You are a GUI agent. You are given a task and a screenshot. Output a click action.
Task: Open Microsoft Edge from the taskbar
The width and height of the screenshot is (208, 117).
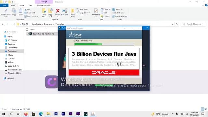[41, 114]
